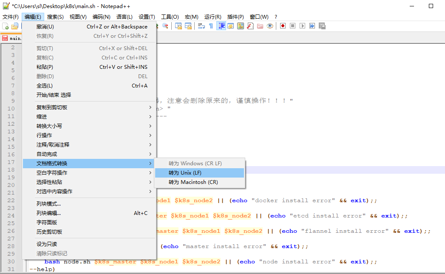Expand the 转换大小写 submenu
The width and height of the screenshot is (445, 274).
pos(89,126)
